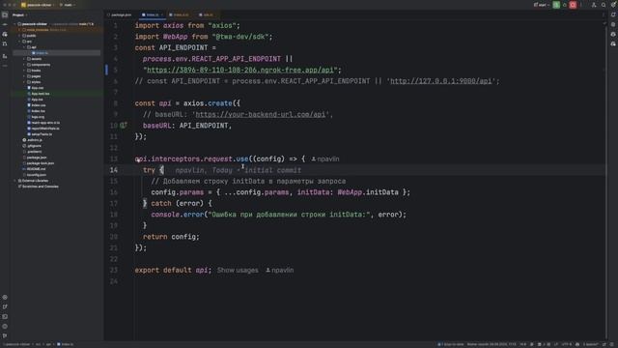Open the Code With Me icon
Screen dimensions: 618x348
tap(594, 5)
